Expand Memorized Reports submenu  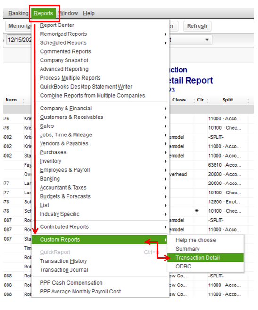click(100, 34)
